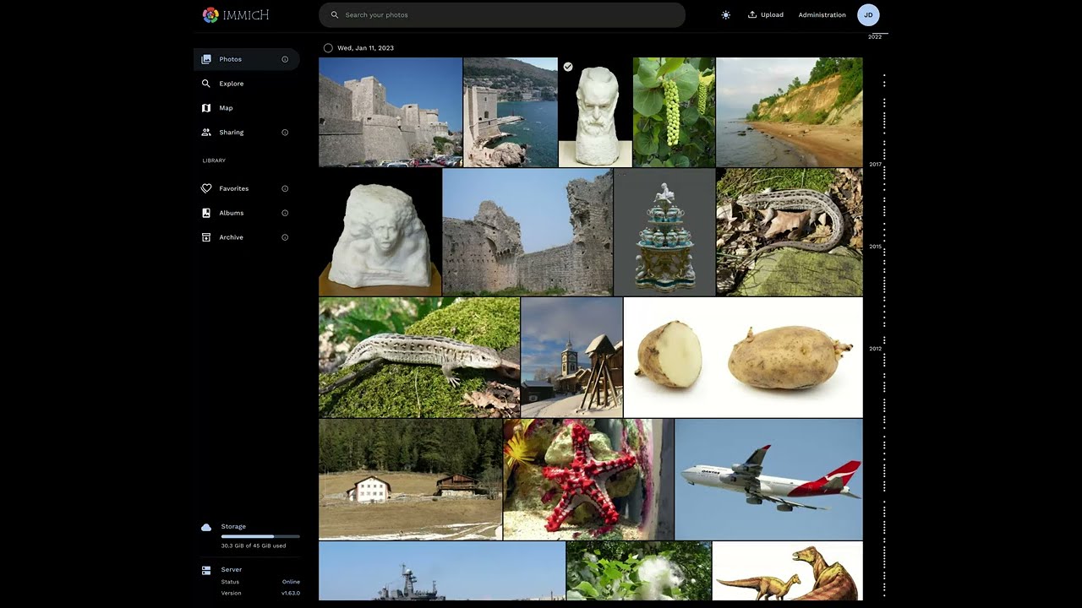Click the Server status icon
Viewport: 1082px width, 608px height.
tap(206, 570)
